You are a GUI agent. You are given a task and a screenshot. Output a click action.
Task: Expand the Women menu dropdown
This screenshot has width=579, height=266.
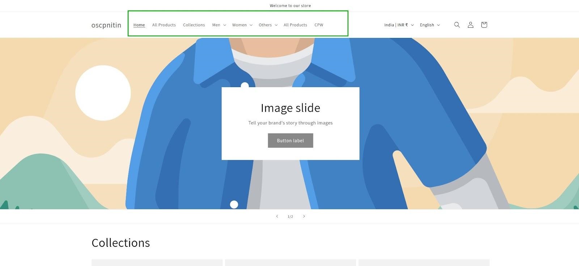point(242,25)
